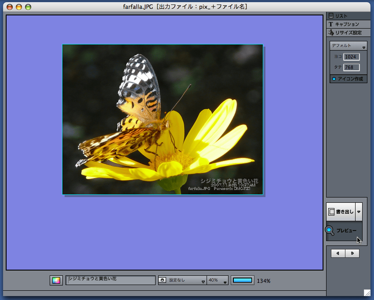Close the farfalla.JPG window
The image size is (374, 300).
coord(10,7)
